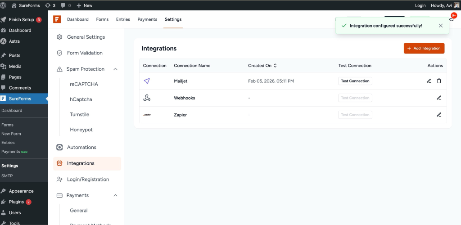Screen dimensions: 461x225
Task: Click Test Connection in Webhooks row
Action: pyautogui.click(x=355, y=98)
